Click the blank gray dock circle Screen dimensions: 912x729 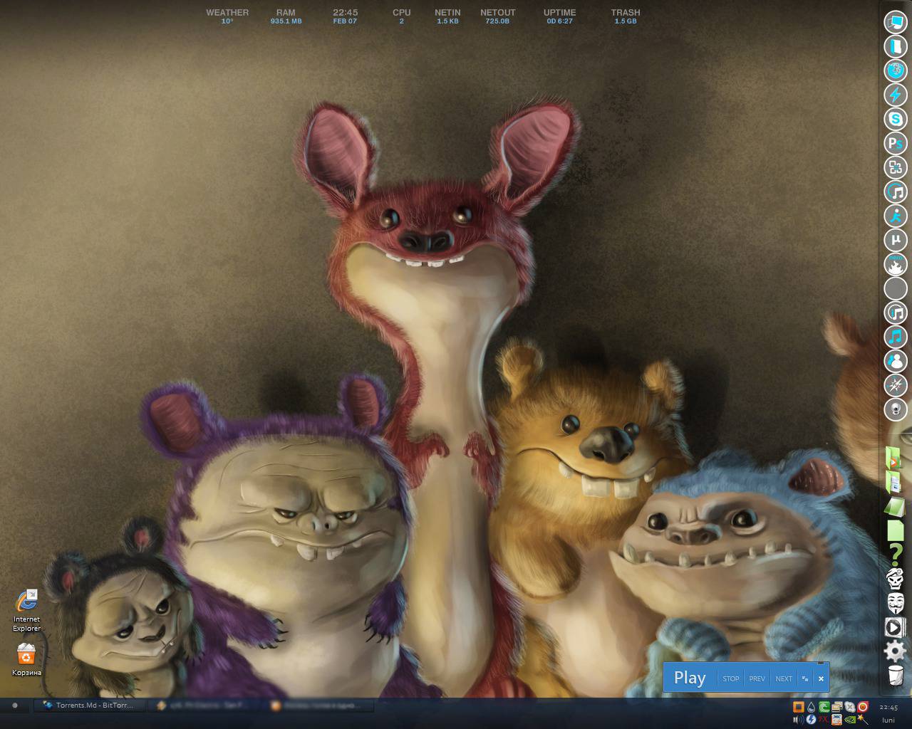(896, 288)
